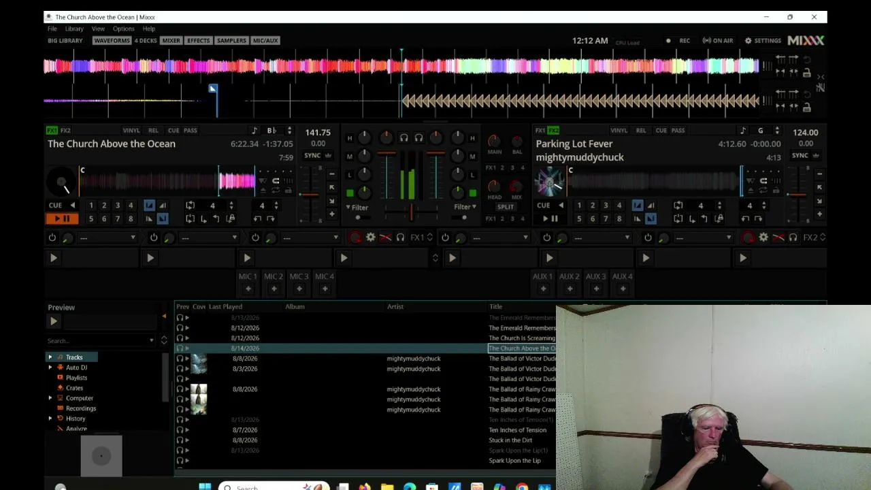Toggle play/pause on The Church Above the Ocean deck

[x=62, y=218]
